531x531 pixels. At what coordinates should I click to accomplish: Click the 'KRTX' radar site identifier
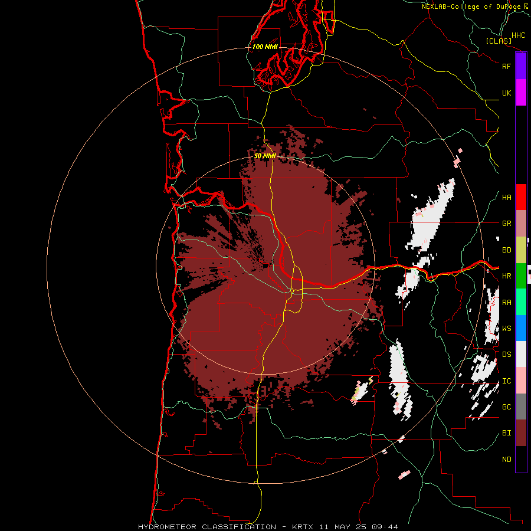[x=303, y=527]
